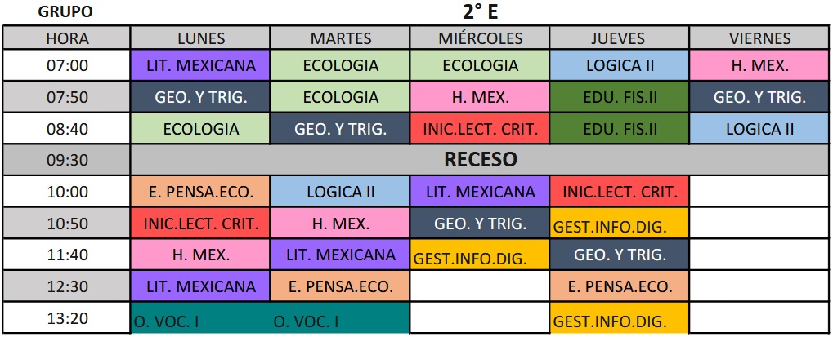
Task: Select Wednesday's 08:40 INIC.LECT. CRIT. cell
Action: pyautogui.click(x=480, y=129)
